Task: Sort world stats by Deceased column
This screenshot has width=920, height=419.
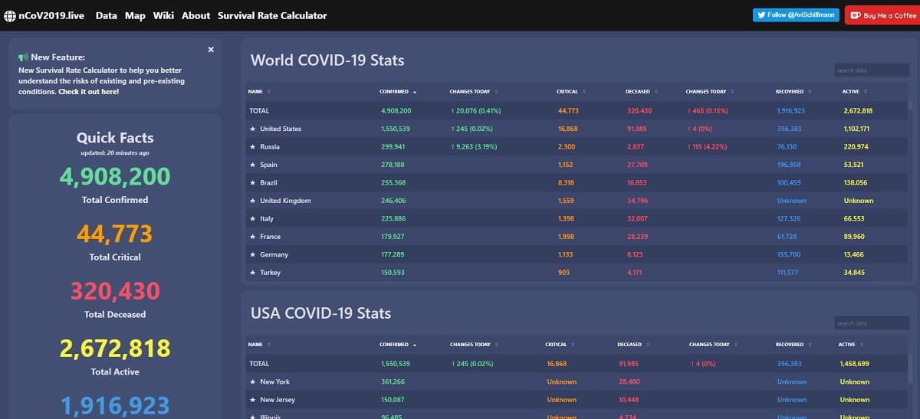Action: point(639,92)
